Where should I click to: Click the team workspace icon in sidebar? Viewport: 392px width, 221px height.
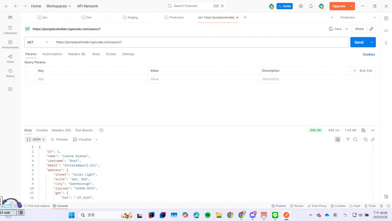point(10,17)
